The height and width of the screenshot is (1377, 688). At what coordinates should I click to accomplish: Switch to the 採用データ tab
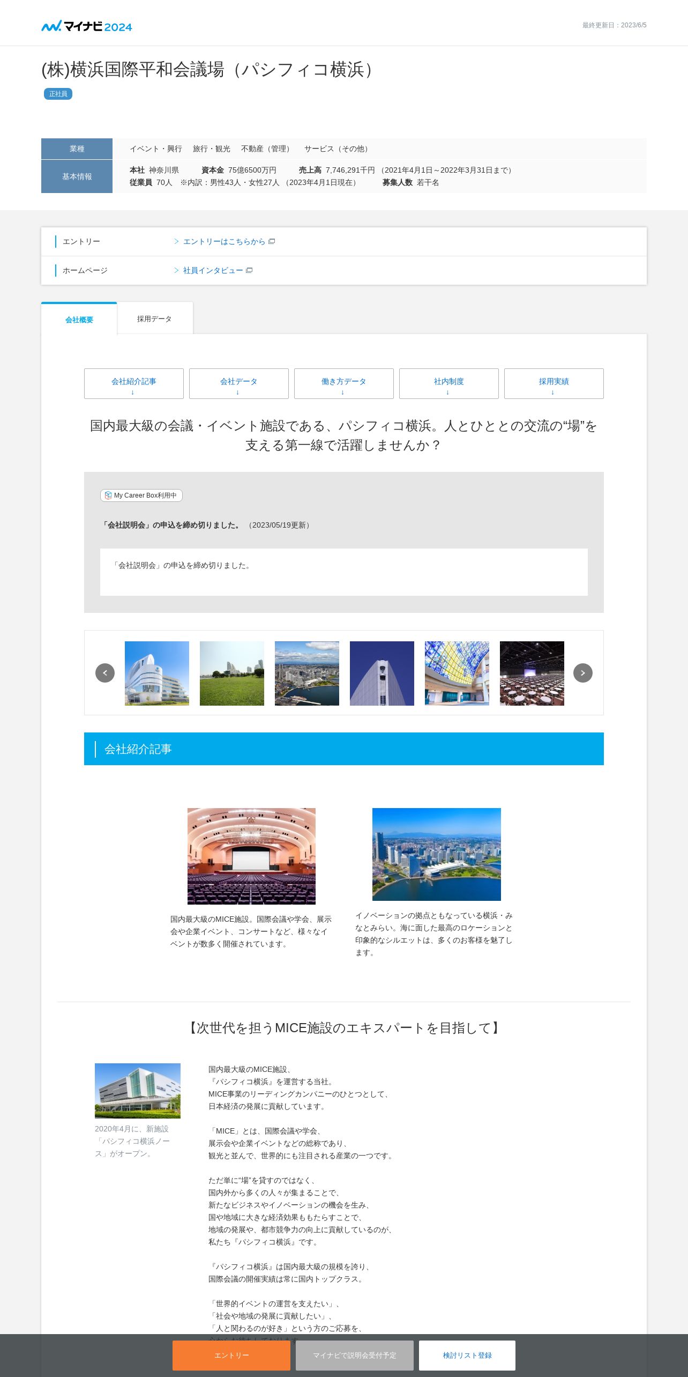155,319
